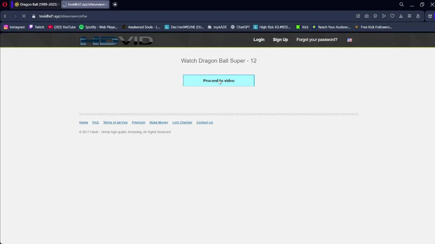Switch to the Dragon Ball (1989–2025) tab
435x244 pixels.
pyautogui.click(x=36, y=4)
